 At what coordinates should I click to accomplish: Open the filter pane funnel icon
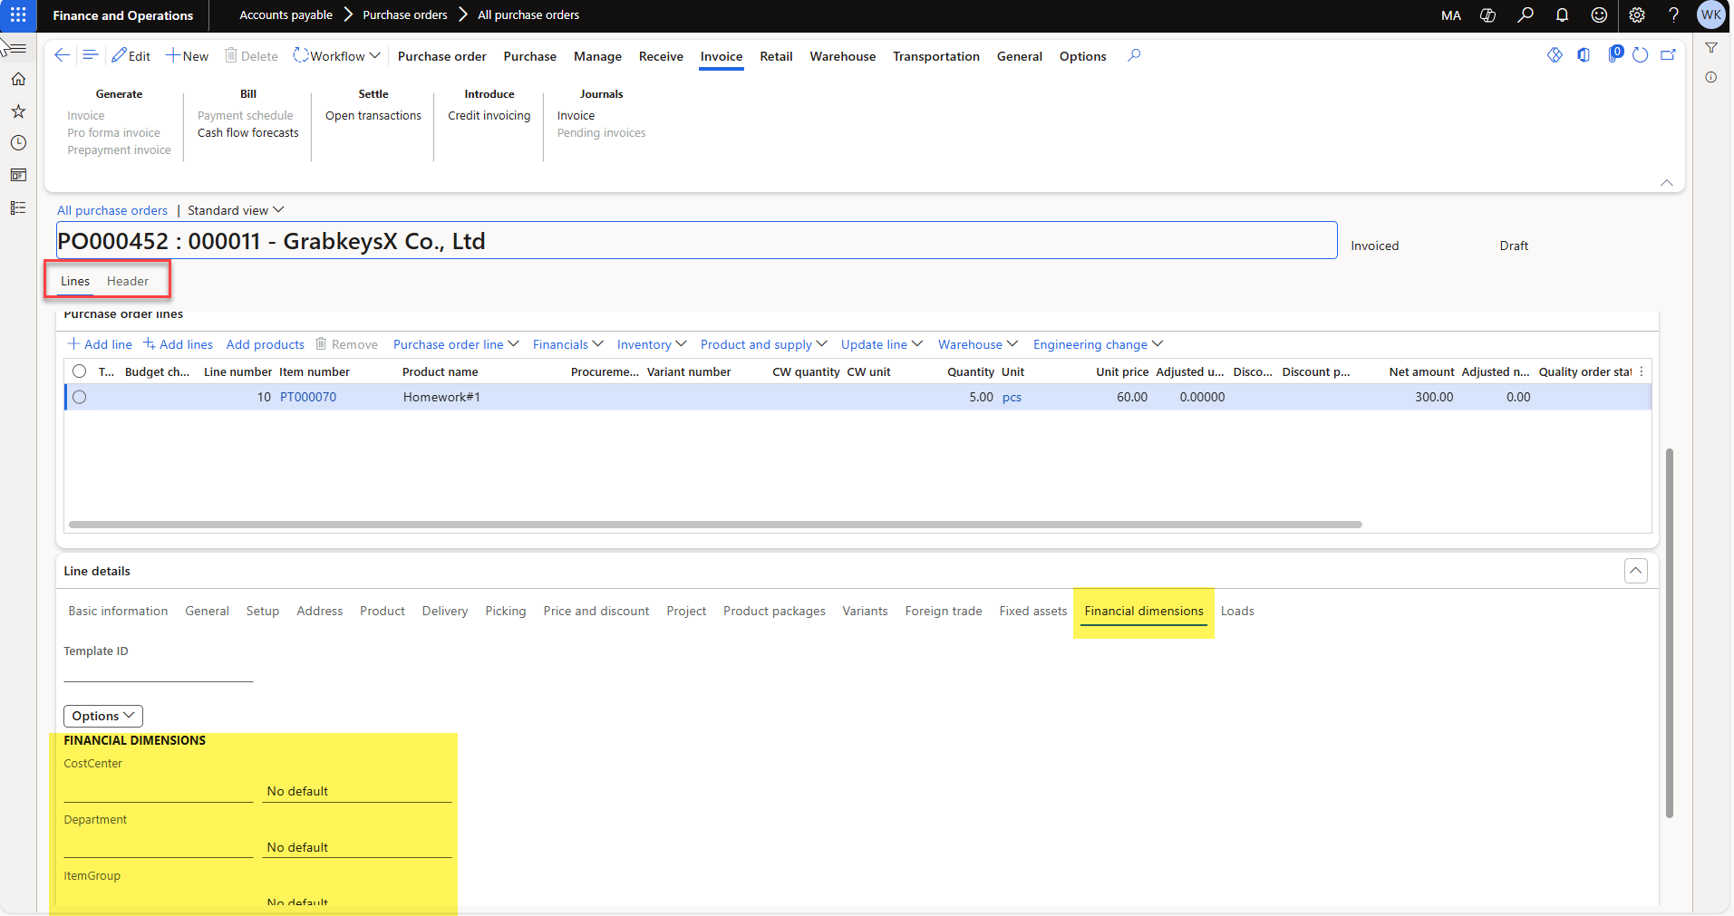[x=1711, y=47]
